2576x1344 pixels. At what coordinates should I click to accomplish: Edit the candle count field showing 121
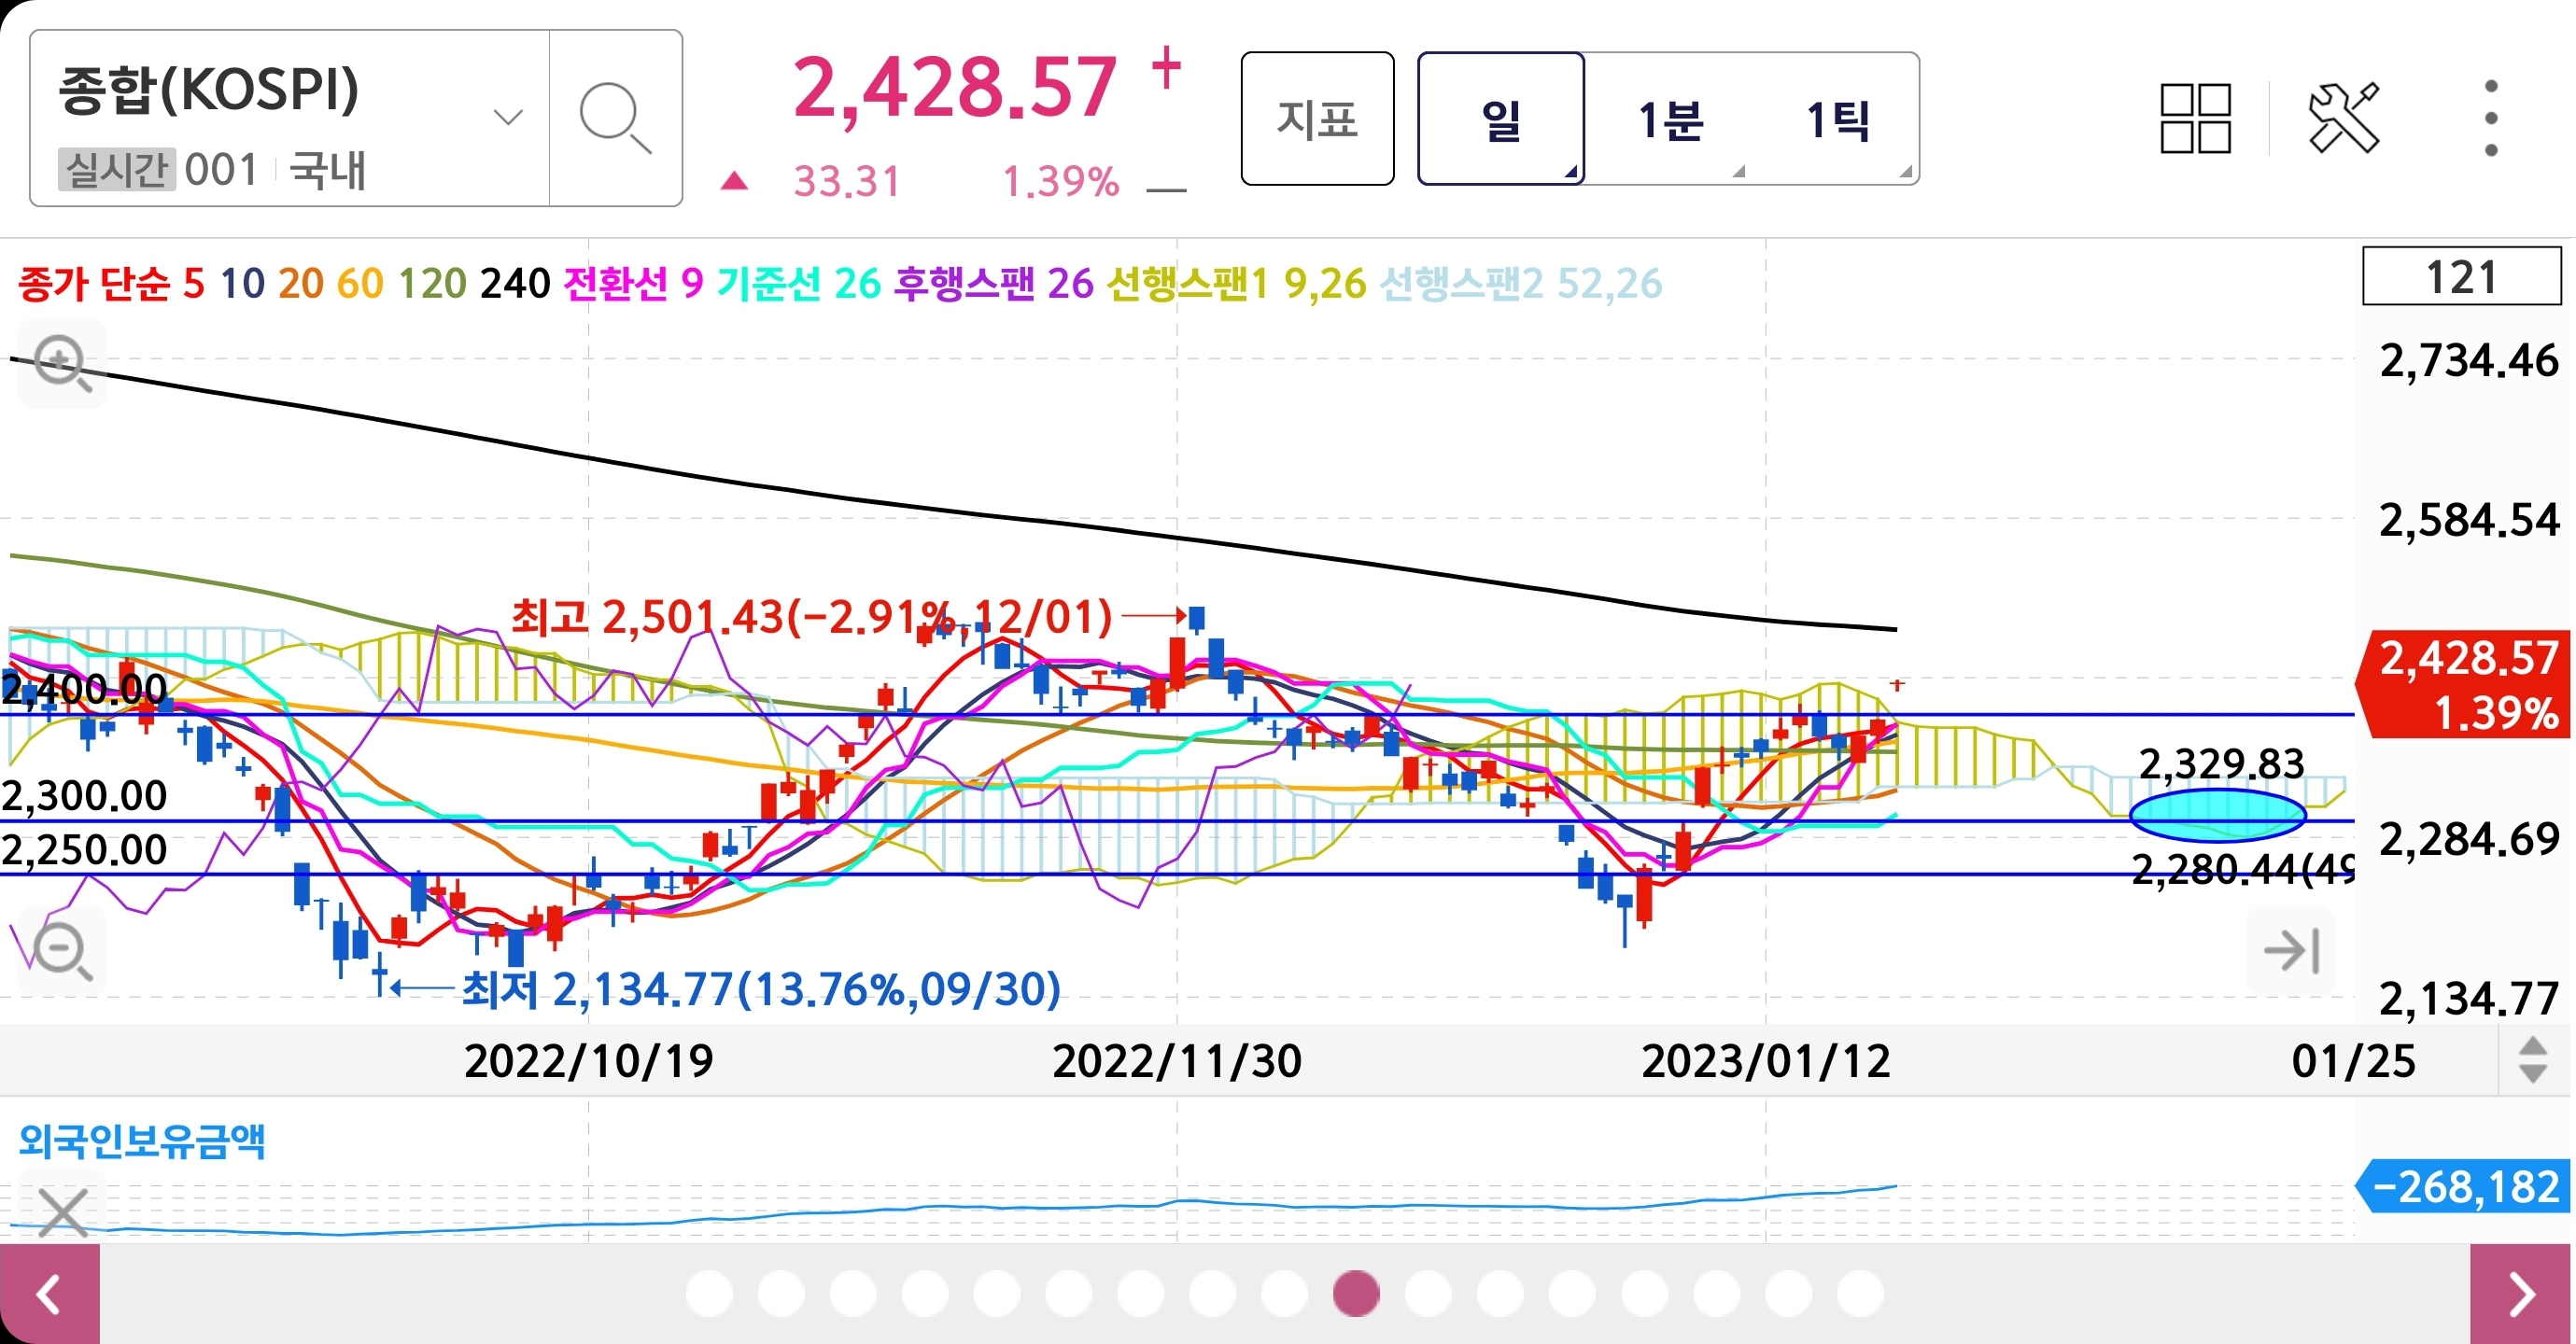point(2461,277)
